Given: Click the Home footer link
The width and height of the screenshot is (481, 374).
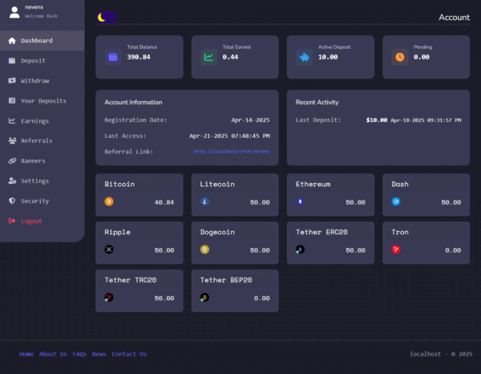Looking at the screenshot, I should pyautogui.click(x=26, y=354).
